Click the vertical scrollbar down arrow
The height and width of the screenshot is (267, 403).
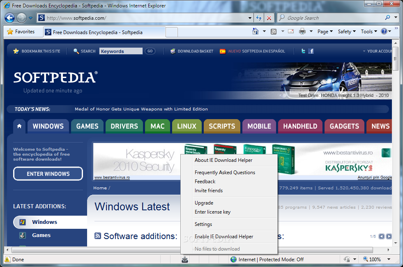point(396,243)
